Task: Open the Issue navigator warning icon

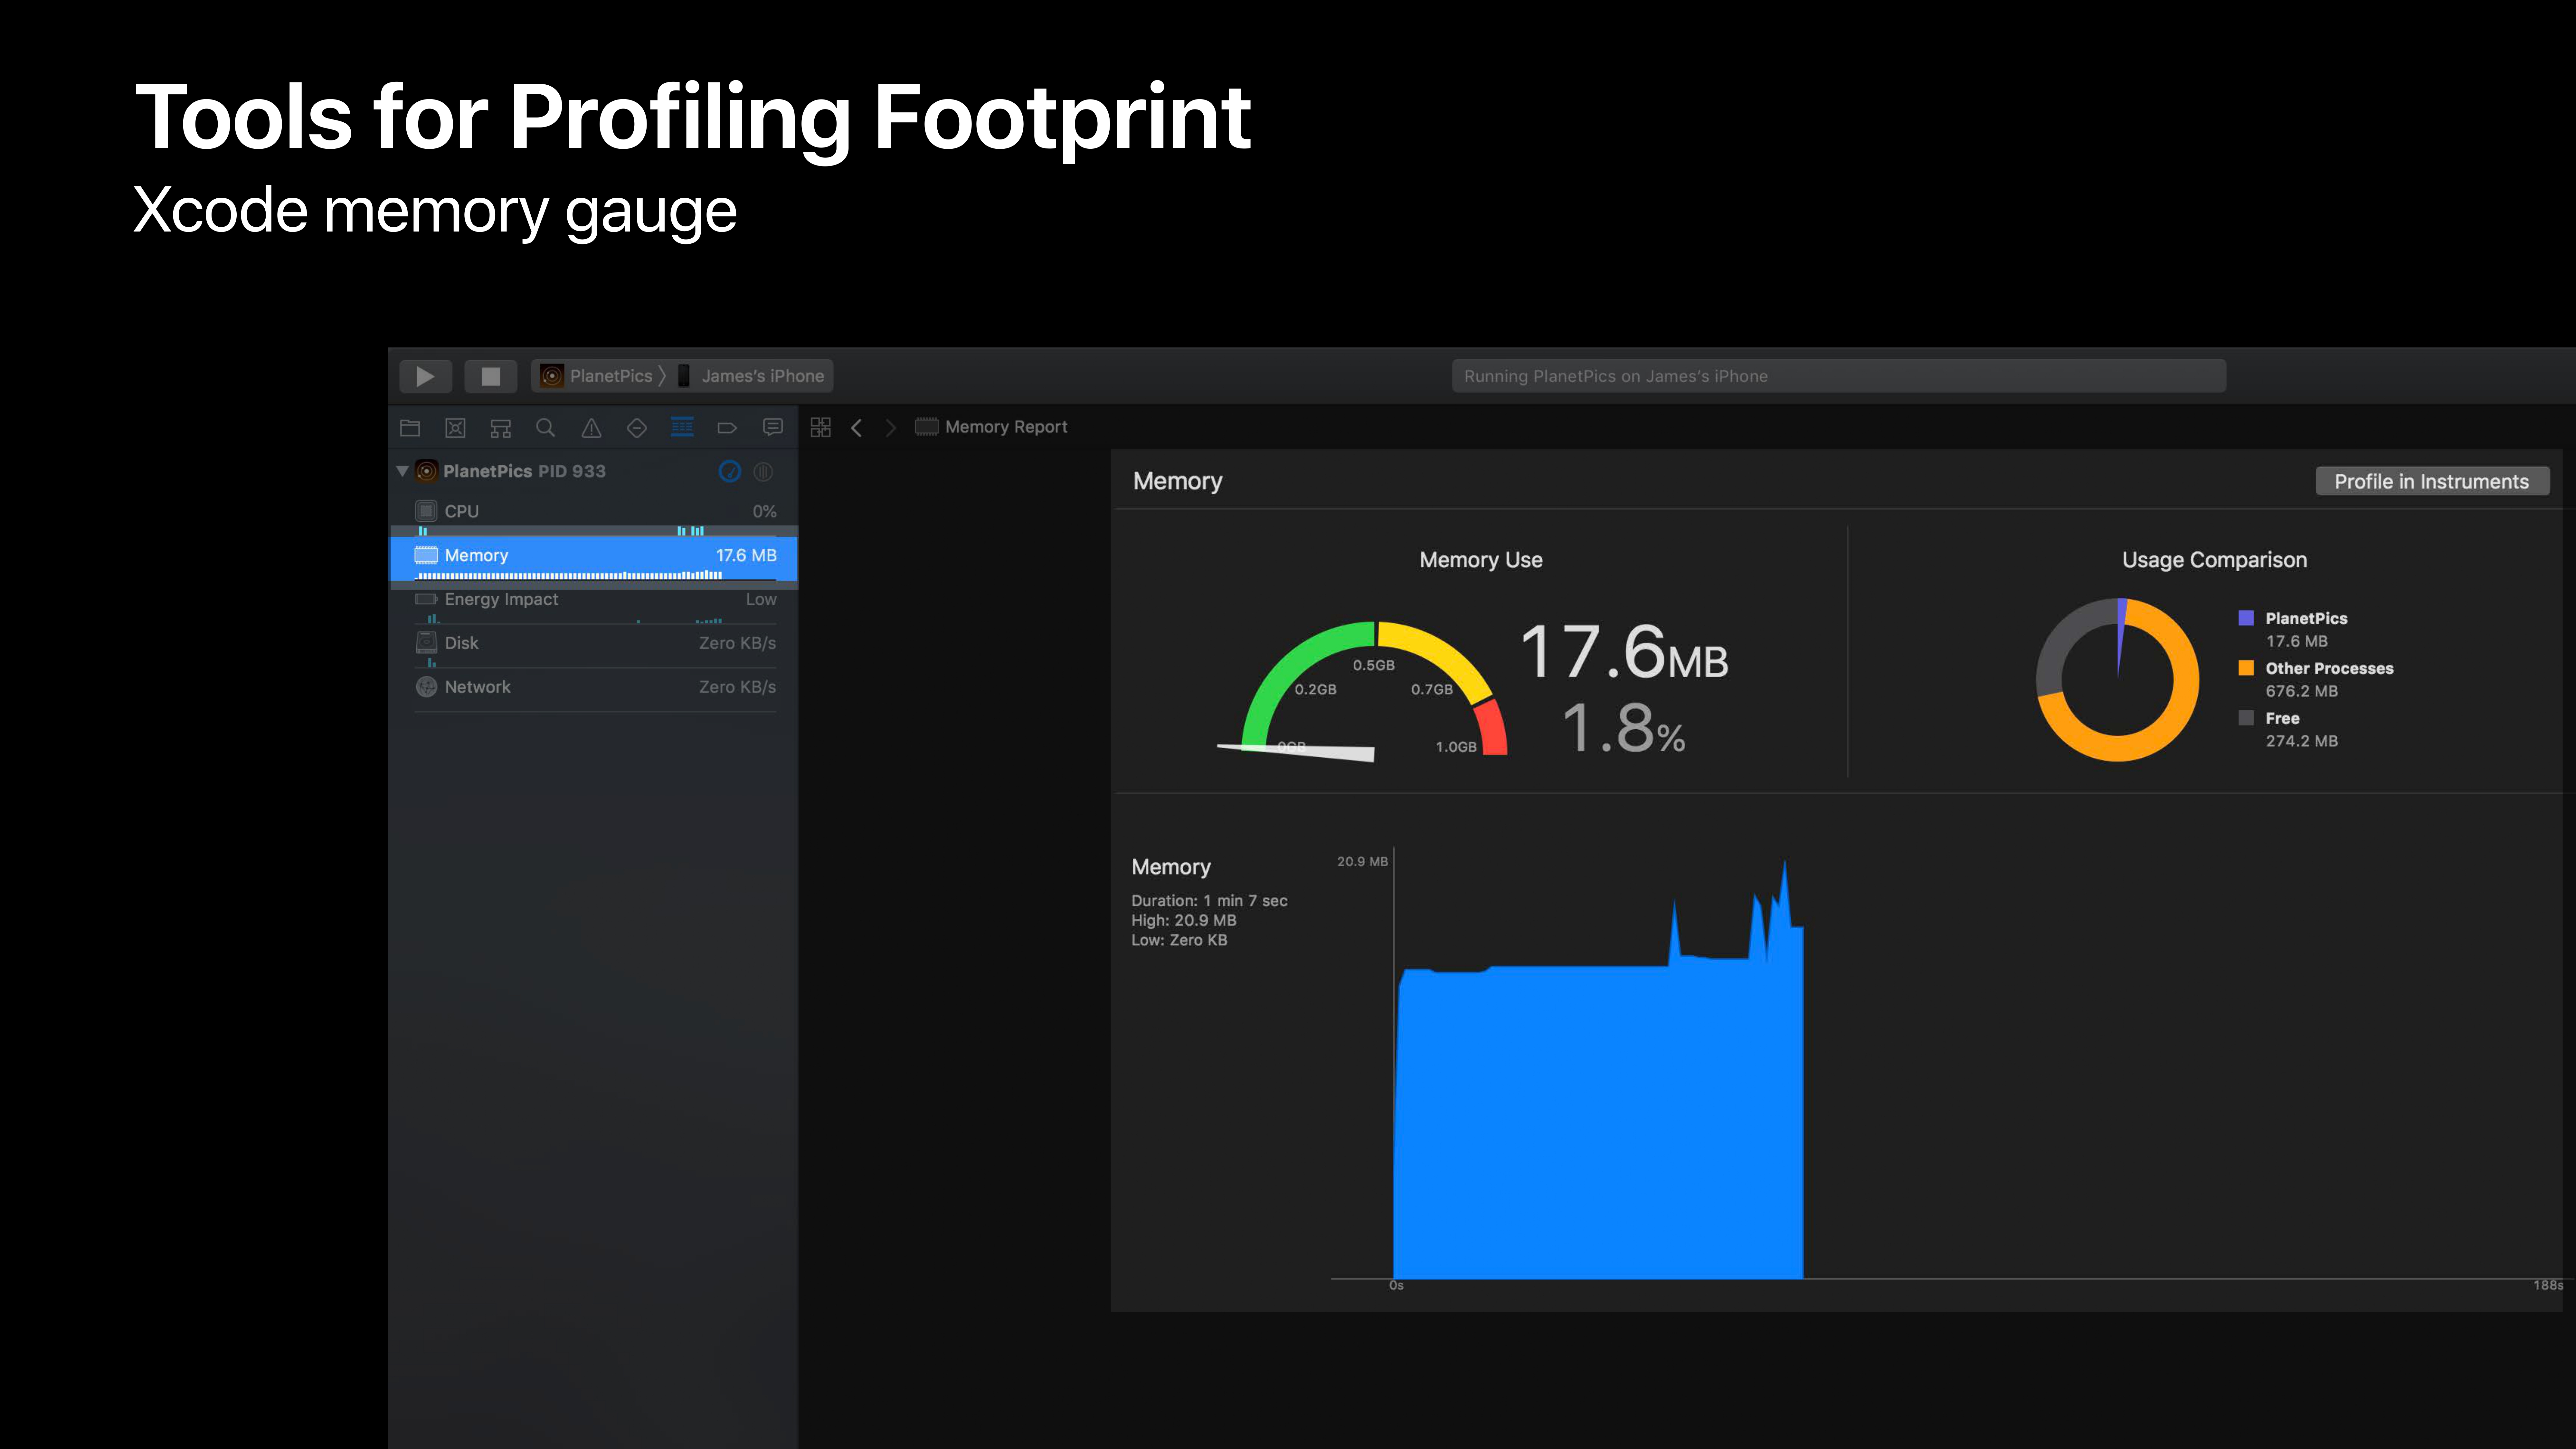Action: 591,428
